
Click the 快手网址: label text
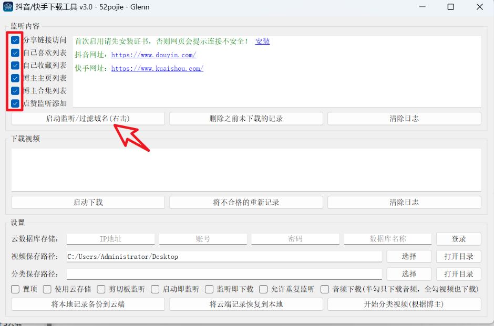[92, 68]
